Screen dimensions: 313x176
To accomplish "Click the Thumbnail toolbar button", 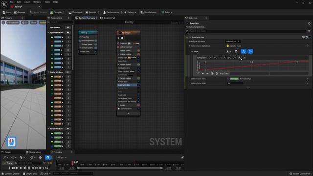I will point(75,12).
